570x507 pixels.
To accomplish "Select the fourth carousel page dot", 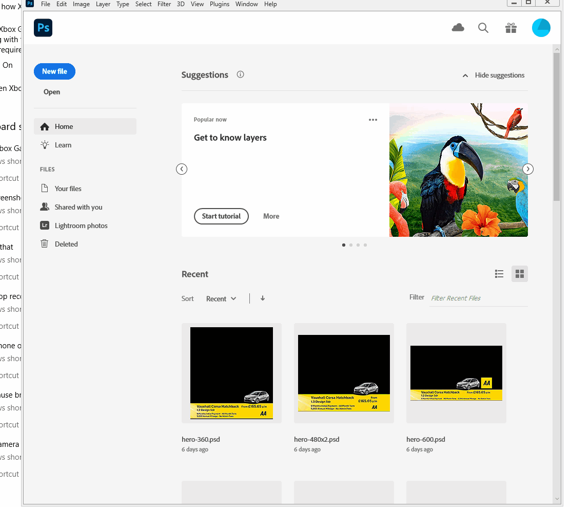I will (x=365, y=245).
